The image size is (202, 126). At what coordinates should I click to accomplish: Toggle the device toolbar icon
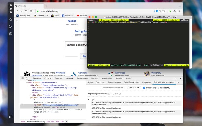tap(27, 78)
